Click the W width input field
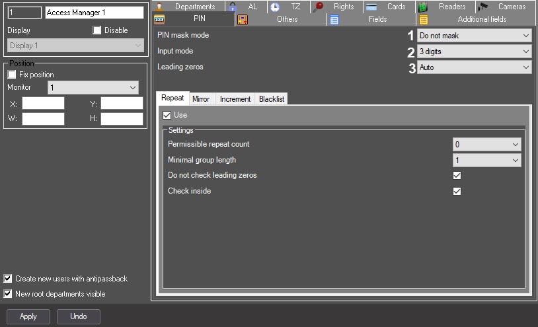Viewport: 538px width, 327px height. tap(43, 119)
